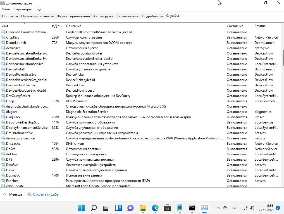
Task: Show hidden icons in the system tray
Action: (218, 208)
